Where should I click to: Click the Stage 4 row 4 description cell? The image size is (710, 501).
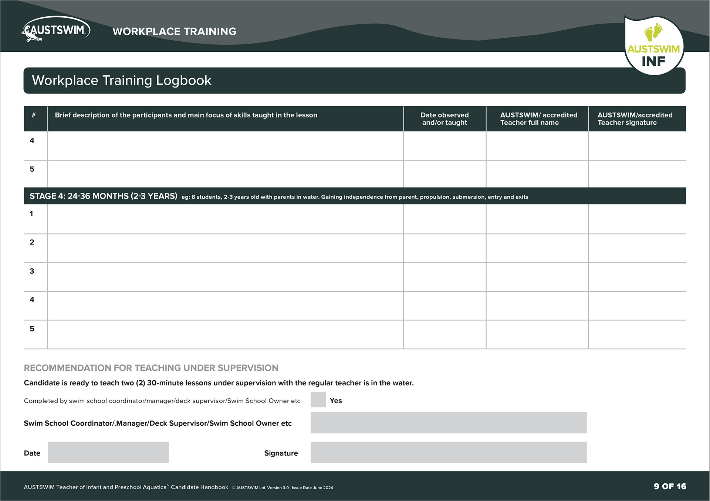point(225,306)
